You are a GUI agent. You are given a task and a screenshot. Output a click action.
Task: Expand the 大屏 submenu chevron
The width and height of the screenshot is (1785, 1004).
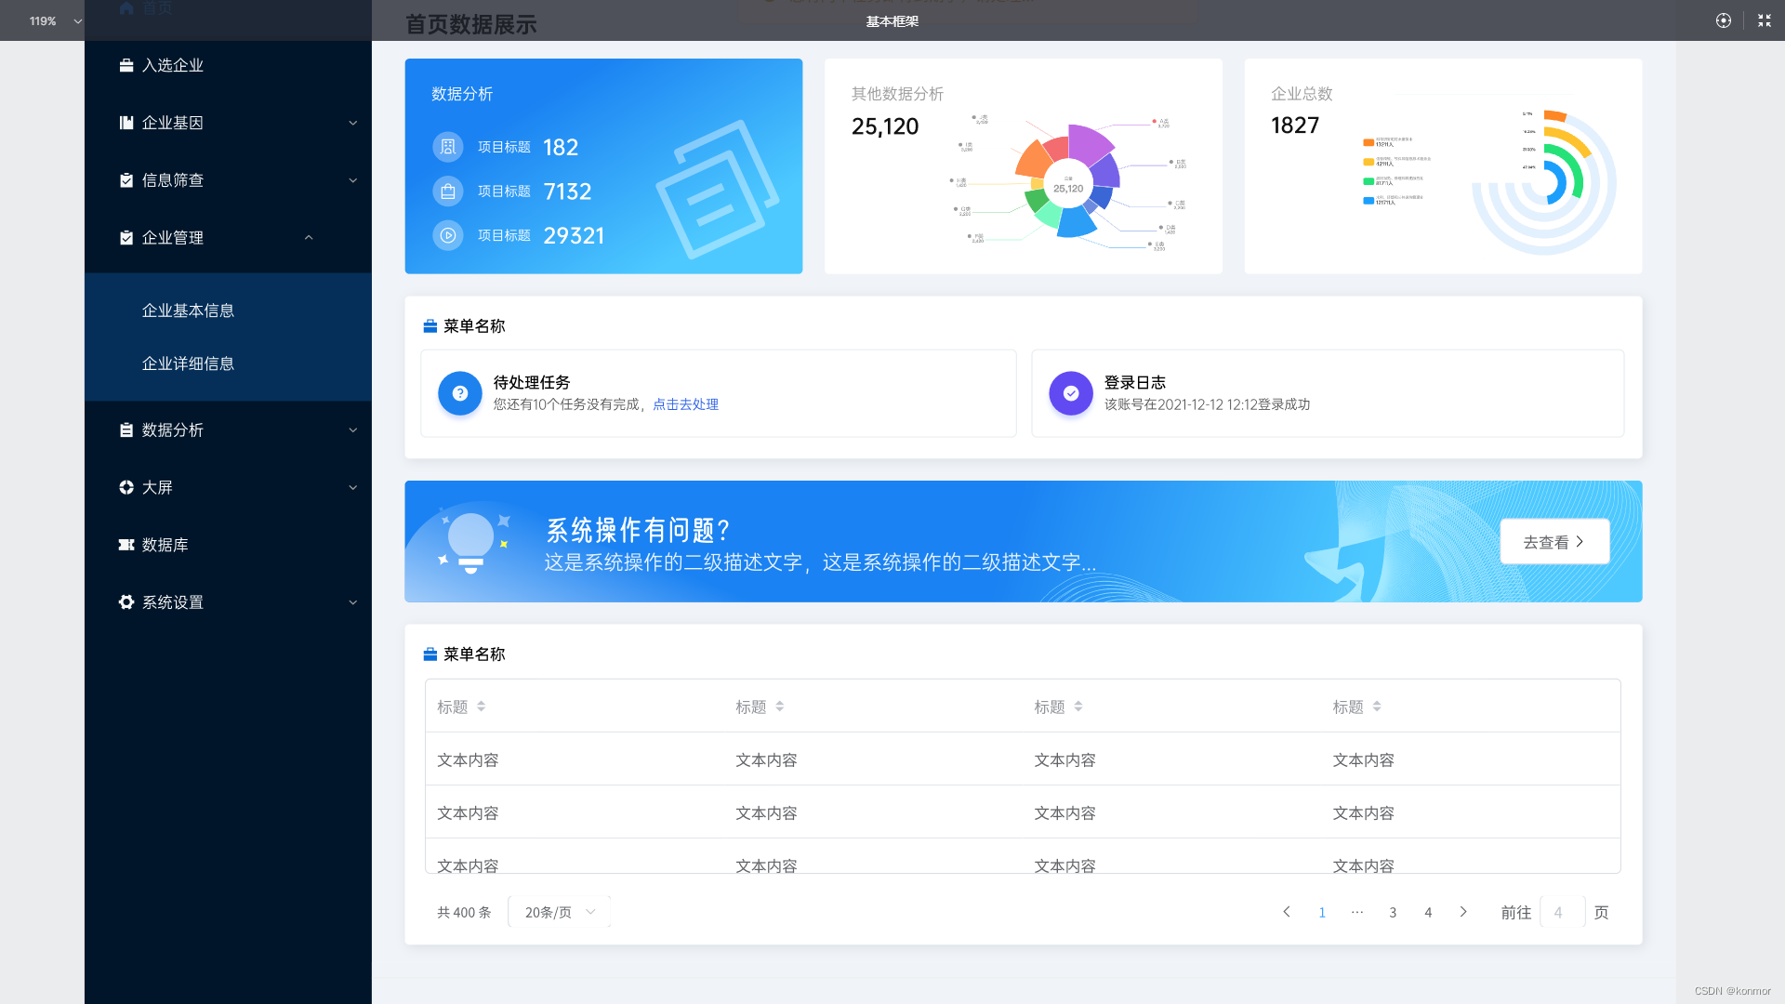[x=353, y=488]
